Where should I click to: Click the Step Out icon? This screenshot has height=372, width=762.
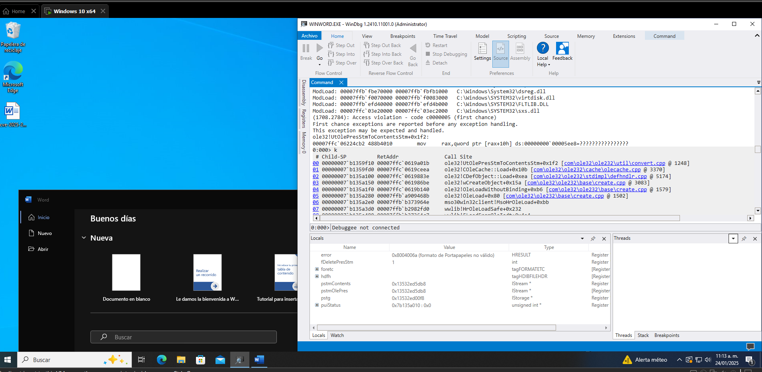331,45
